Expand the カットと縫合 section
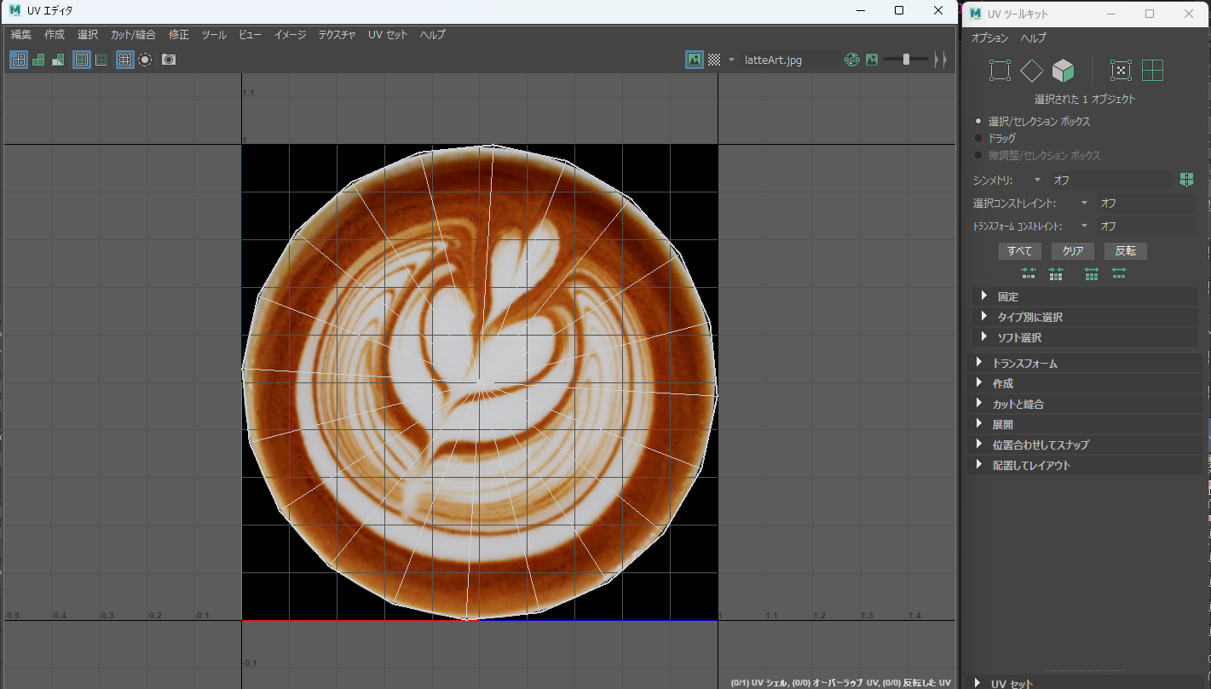 point(1018,405)
